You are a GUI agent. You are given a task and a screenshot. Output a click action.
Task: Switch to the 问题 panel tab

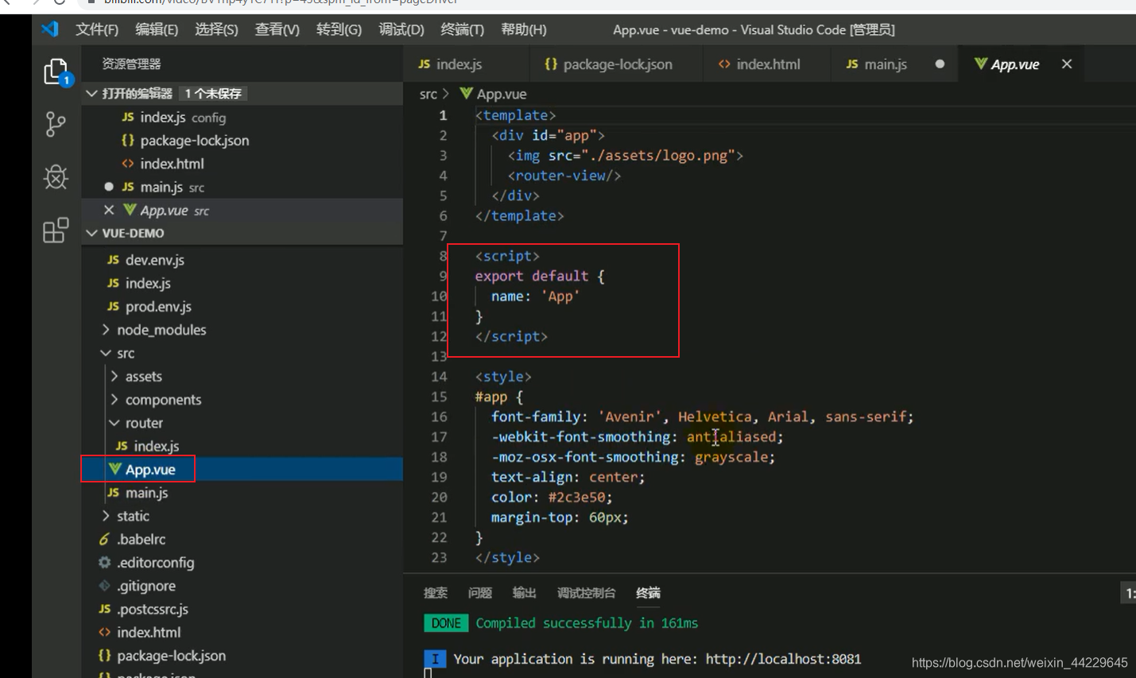(480, 593)
